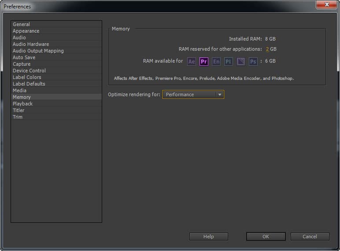
Task: Open the Optimize rendering for dropdown
Action: 193,94
